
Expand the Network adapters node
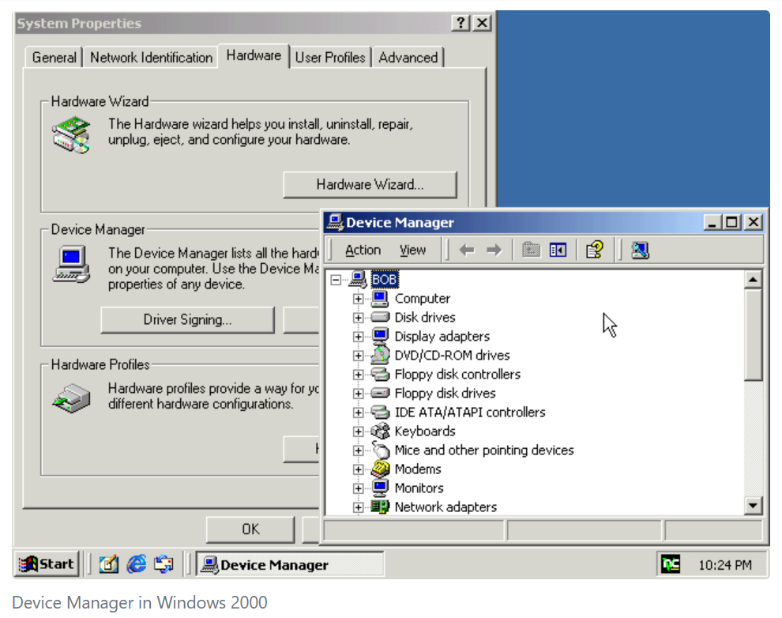(358, 507)
